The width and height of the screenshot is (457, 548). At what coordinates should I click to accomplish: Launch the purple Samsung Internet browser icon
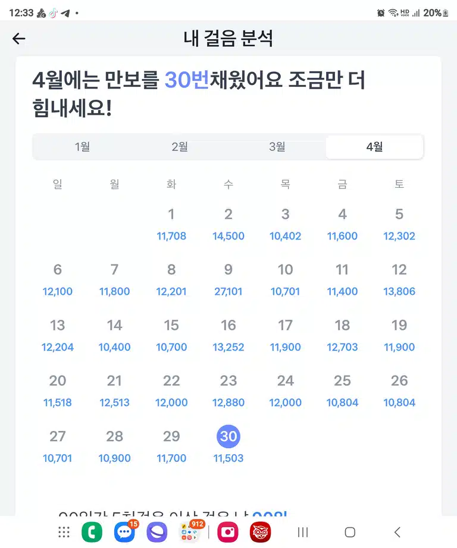pos(157,533)
